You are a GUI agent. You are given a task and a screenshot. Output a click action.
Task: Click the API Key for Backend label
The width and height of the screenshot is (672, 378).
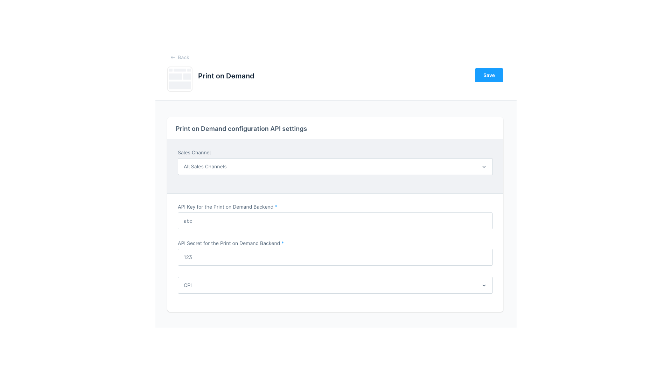225,207
